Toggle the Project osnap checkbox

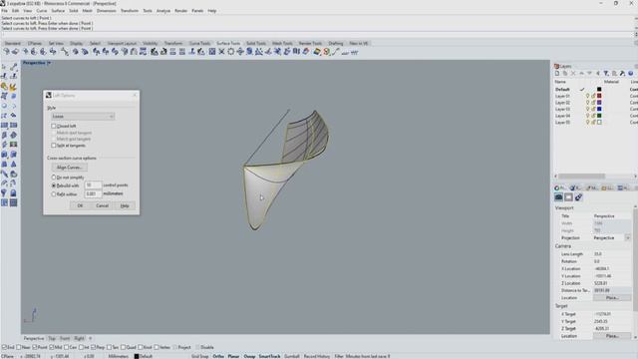coord(175,347)
